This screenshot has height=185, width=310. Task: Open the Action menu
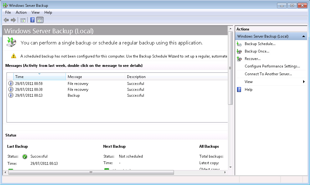pyautogui.click(x=21, y=12)
